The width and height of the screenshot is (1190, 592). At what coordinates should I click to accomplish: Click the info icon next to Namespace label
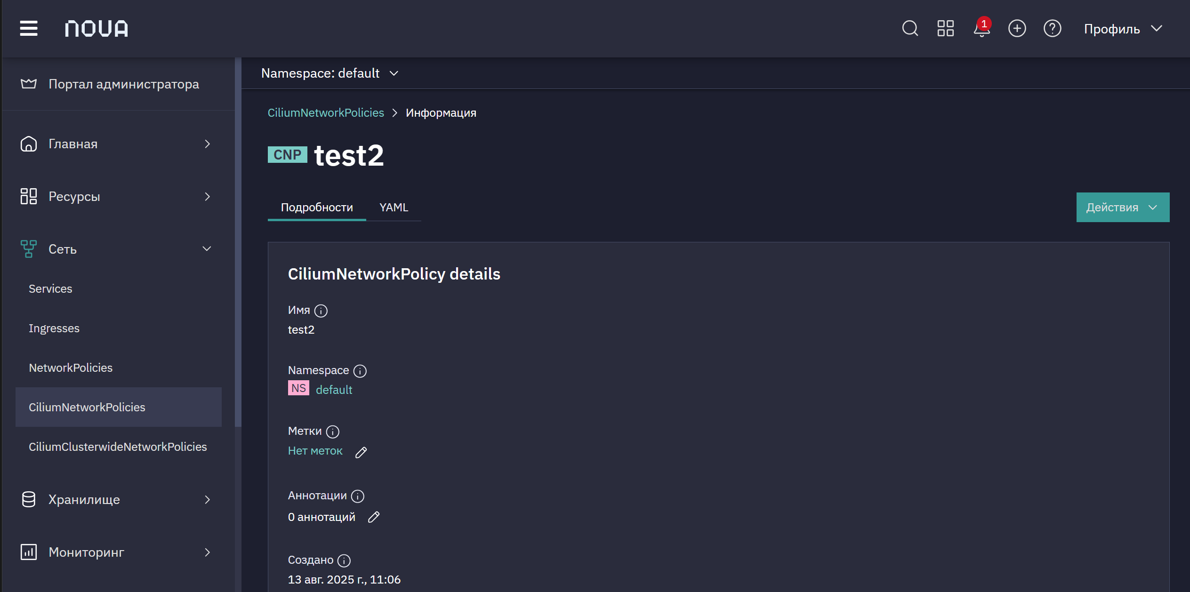pos(360,371)
